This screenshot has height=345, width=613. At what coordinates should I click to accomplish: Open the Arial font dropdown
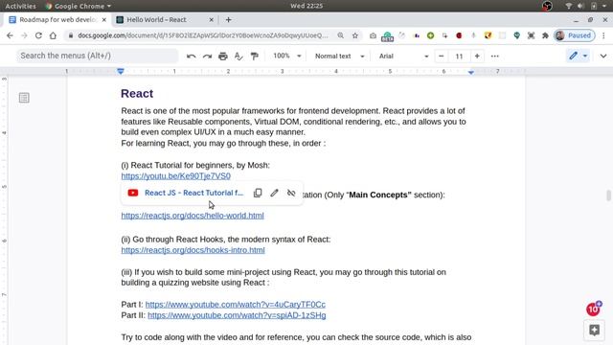click(403, 56)
